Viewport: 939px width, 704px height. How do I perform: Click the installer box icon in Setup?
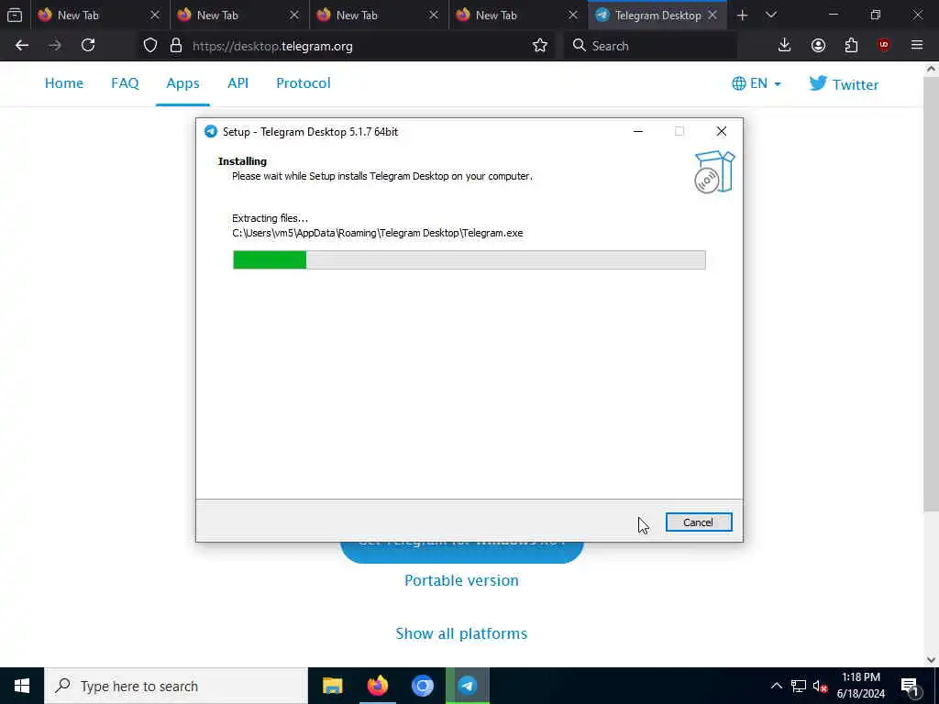coord(713,171)
